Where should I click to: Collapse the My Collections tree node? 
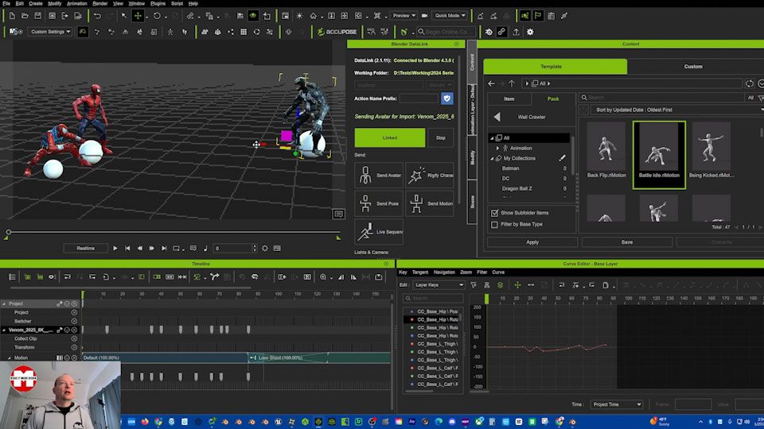click(x=492, y=159)
